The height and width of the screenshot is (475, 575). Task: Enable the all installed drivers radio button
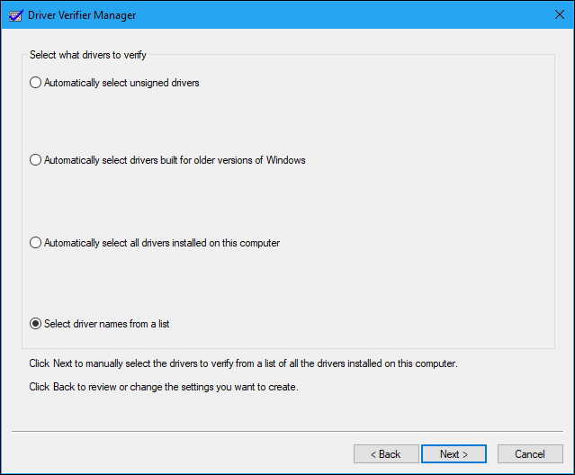coord(36,243)
